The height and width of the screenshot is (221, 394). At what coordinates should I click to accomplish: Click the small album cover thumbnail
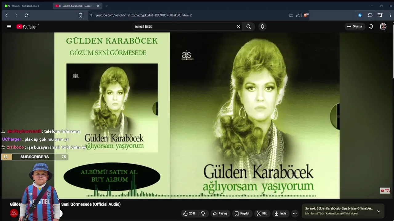tap(112, 108)
